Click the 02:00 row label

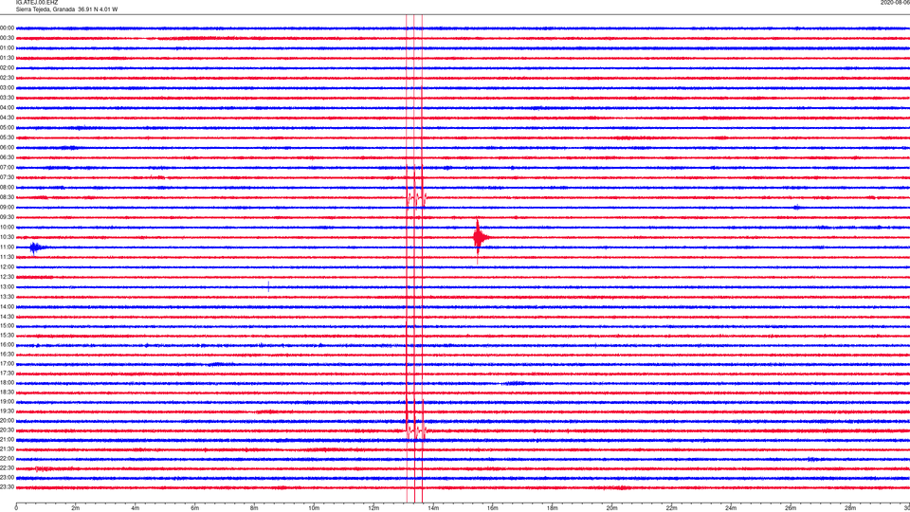pos(7,68)
